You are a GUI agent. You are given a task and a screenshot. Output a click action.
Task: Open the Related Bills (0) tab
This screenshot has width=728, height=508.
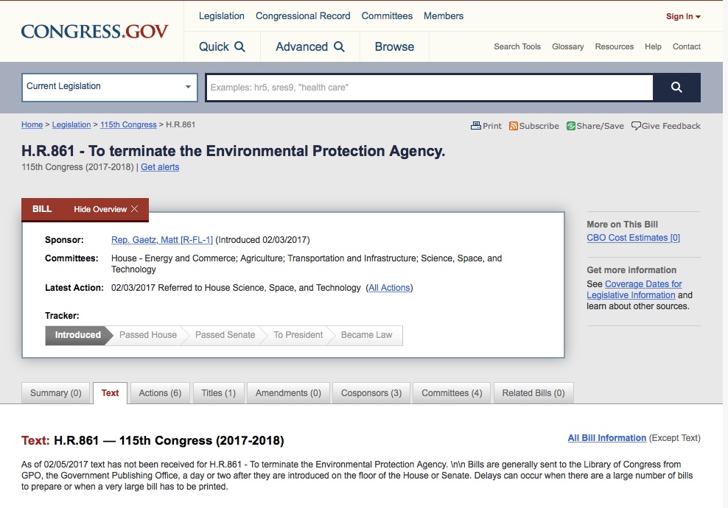533,393
